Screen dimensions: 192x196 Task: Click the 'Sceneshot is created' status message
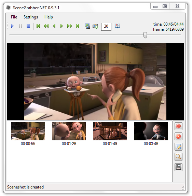pos(25,187)
